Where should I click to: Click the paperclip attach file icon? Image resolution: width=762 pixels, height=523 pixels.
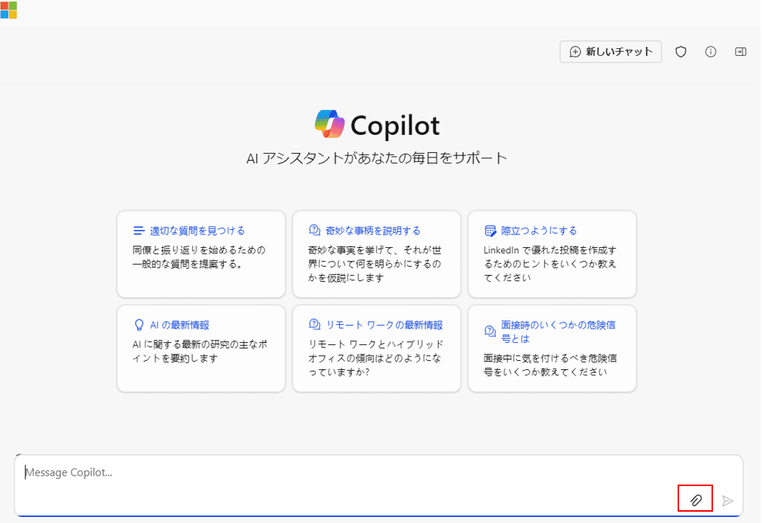point(696,500)
